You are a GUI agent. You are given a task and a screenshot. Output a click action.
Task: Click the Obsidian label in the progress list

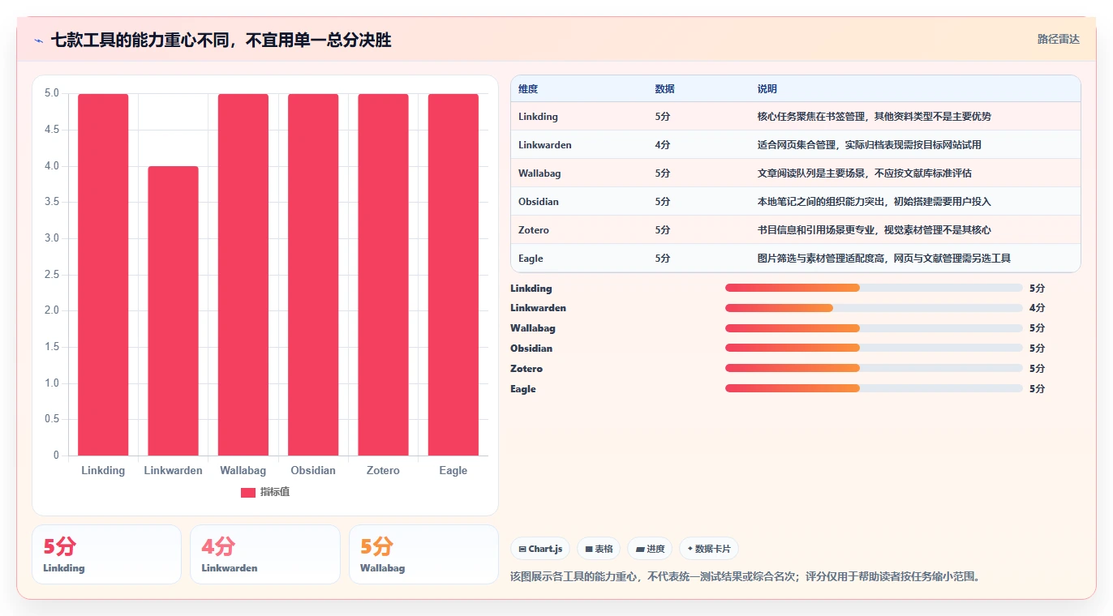531,349
